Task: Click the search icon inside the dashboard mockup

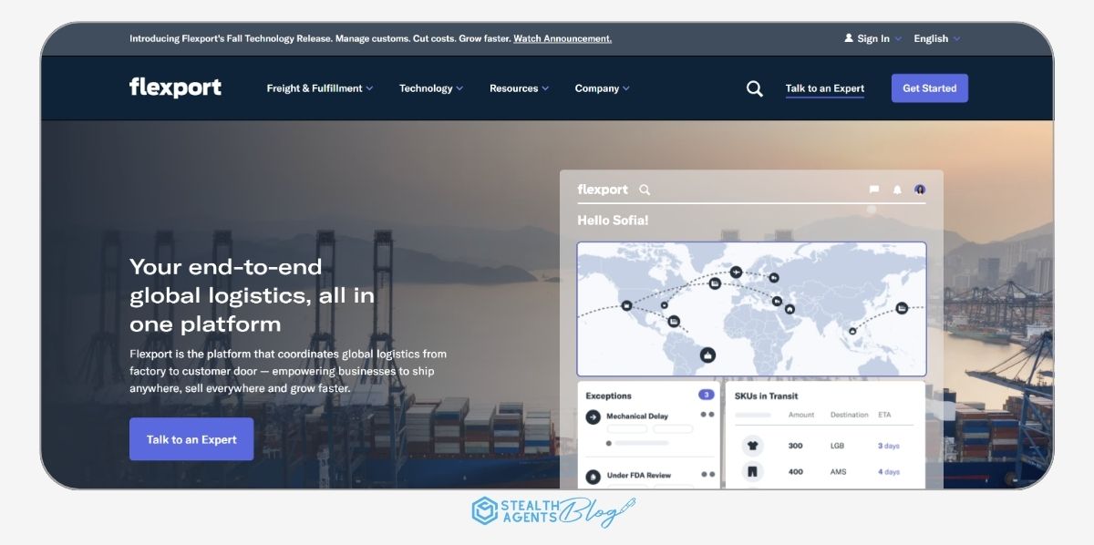Action: pyautogui.click(x=645, y=190)
